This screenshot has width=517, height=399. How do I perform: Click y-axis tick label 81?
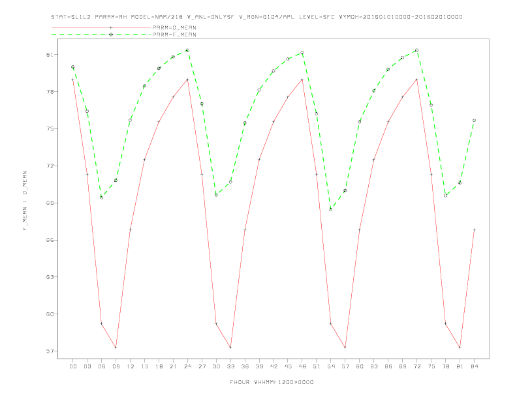(x=50, y=54)
